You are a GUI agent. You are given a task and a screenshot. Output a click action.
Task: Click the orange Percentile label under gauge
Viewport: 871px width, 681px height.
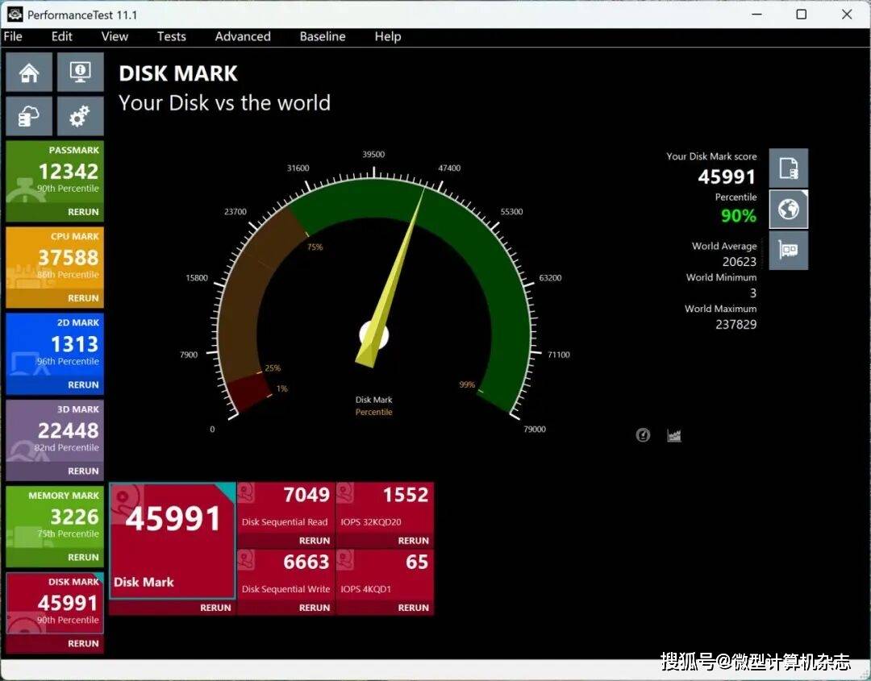coord(374,412)
